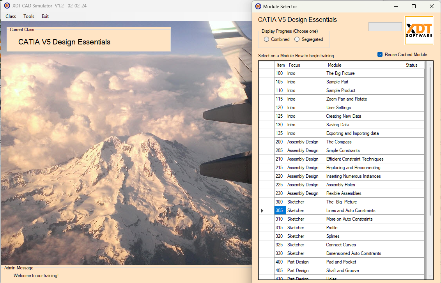The image size is (441, 283).
Task: Click the XDT Software logo
Action: [x=419, y=30]
